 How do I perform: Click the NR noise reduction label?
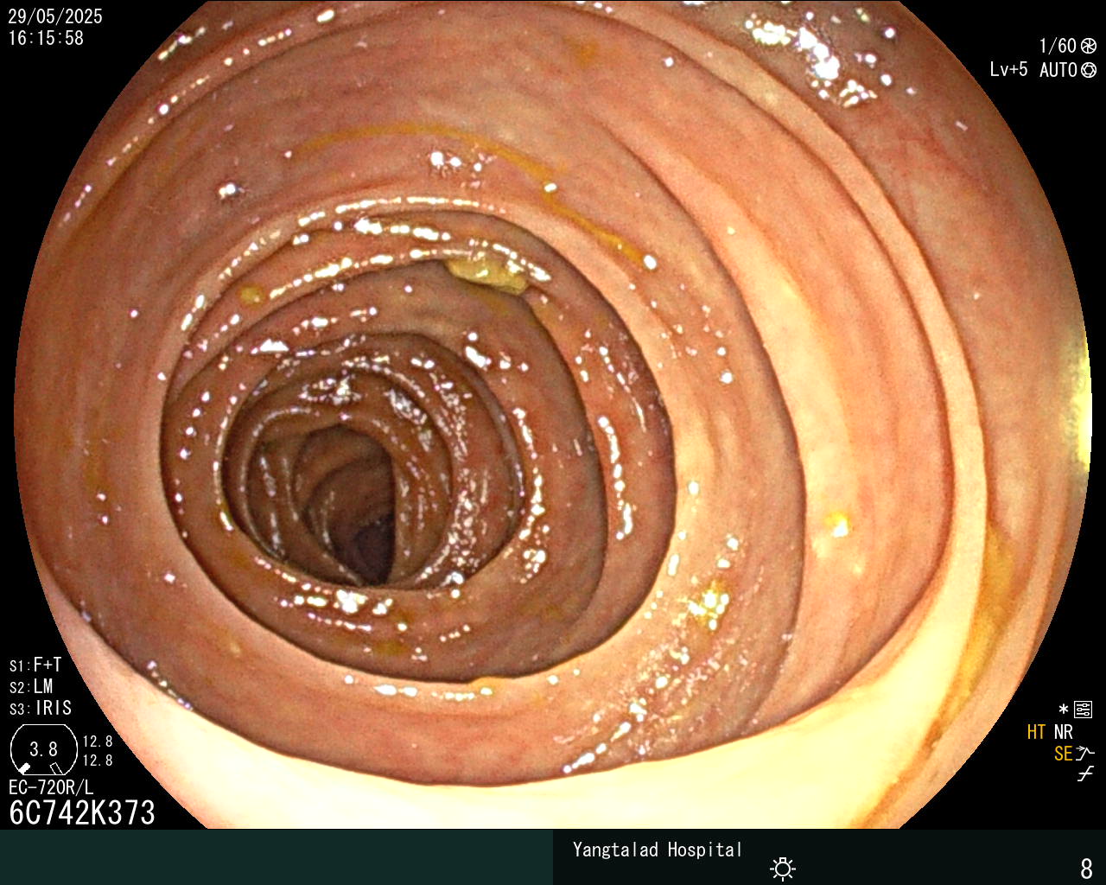coord(1063,732)
